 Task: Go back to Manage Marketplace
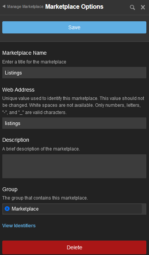click(x=25, y=7)
